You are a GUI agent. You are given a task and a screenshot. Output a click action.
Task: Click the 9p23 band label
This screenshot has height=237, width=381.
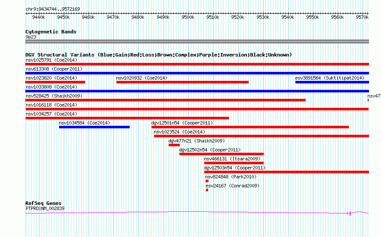[31, 37]
